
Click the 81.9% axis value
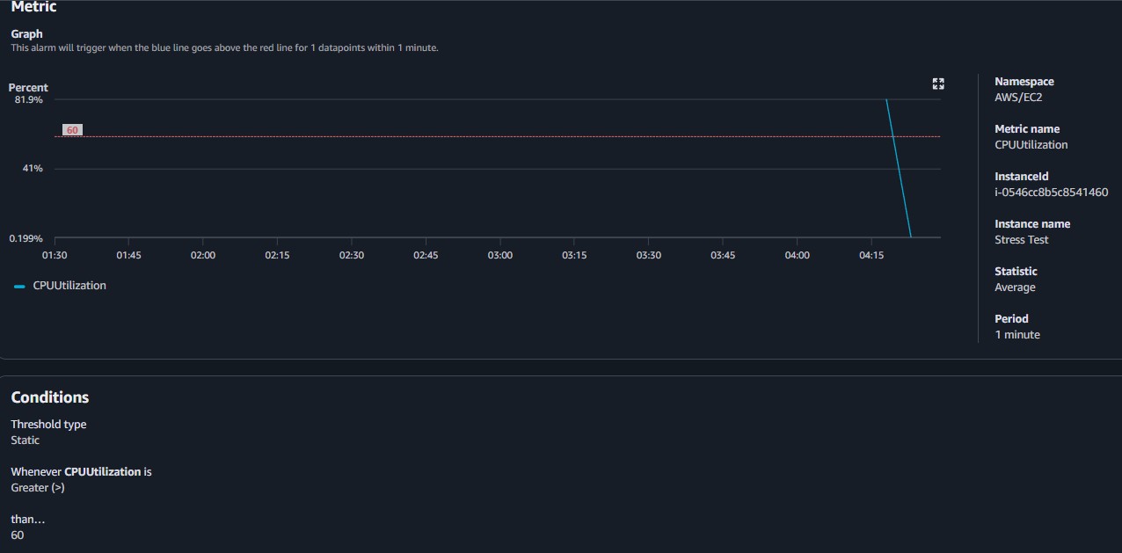(x=29, y=99)
